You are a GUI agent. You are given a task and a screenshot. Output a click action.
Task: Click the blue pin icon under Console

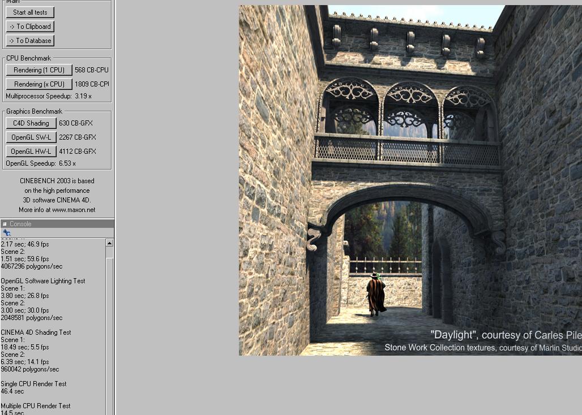(x=7, y=233)
